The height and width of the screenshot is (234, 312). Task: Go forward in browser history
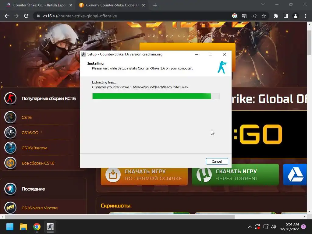pyautogui.click(x=16, y=16)
